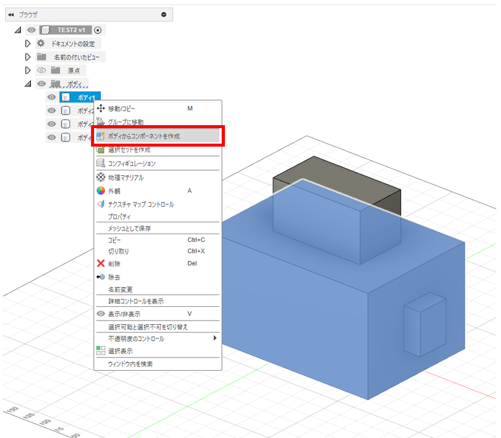Select ドキュメントの設定 tree item
This screenshot has width=501, height=438.
pos(73,44)
